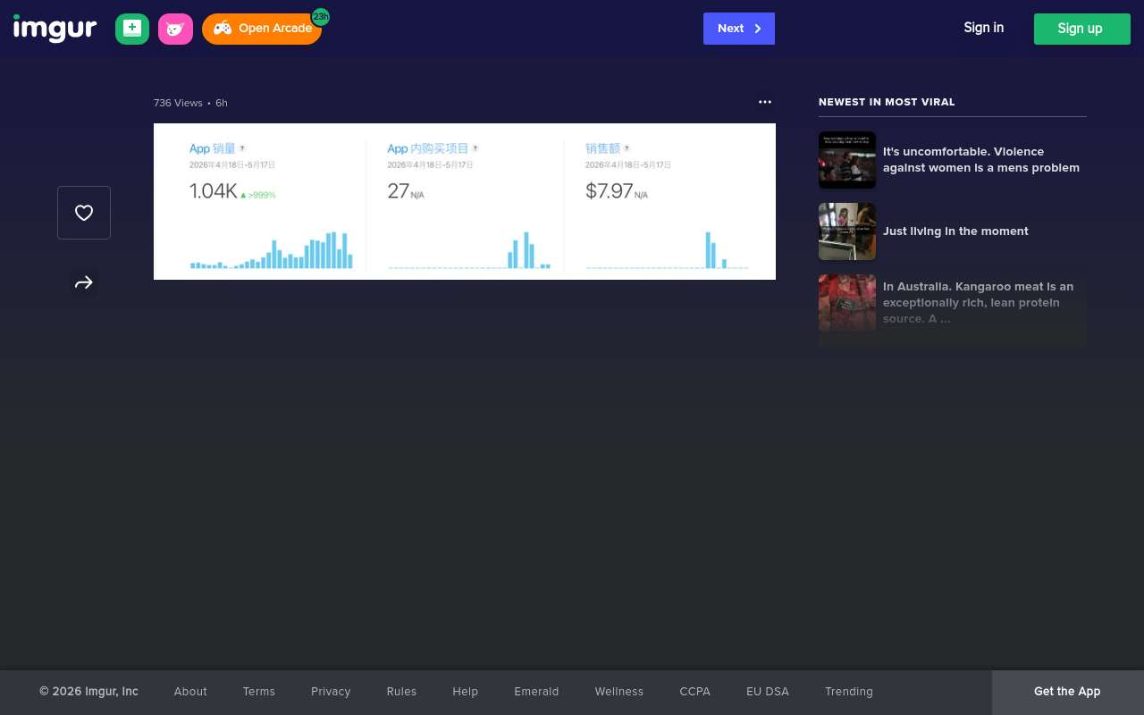Open the Terms footer link
1144x715 pixels.
[259, 692]
